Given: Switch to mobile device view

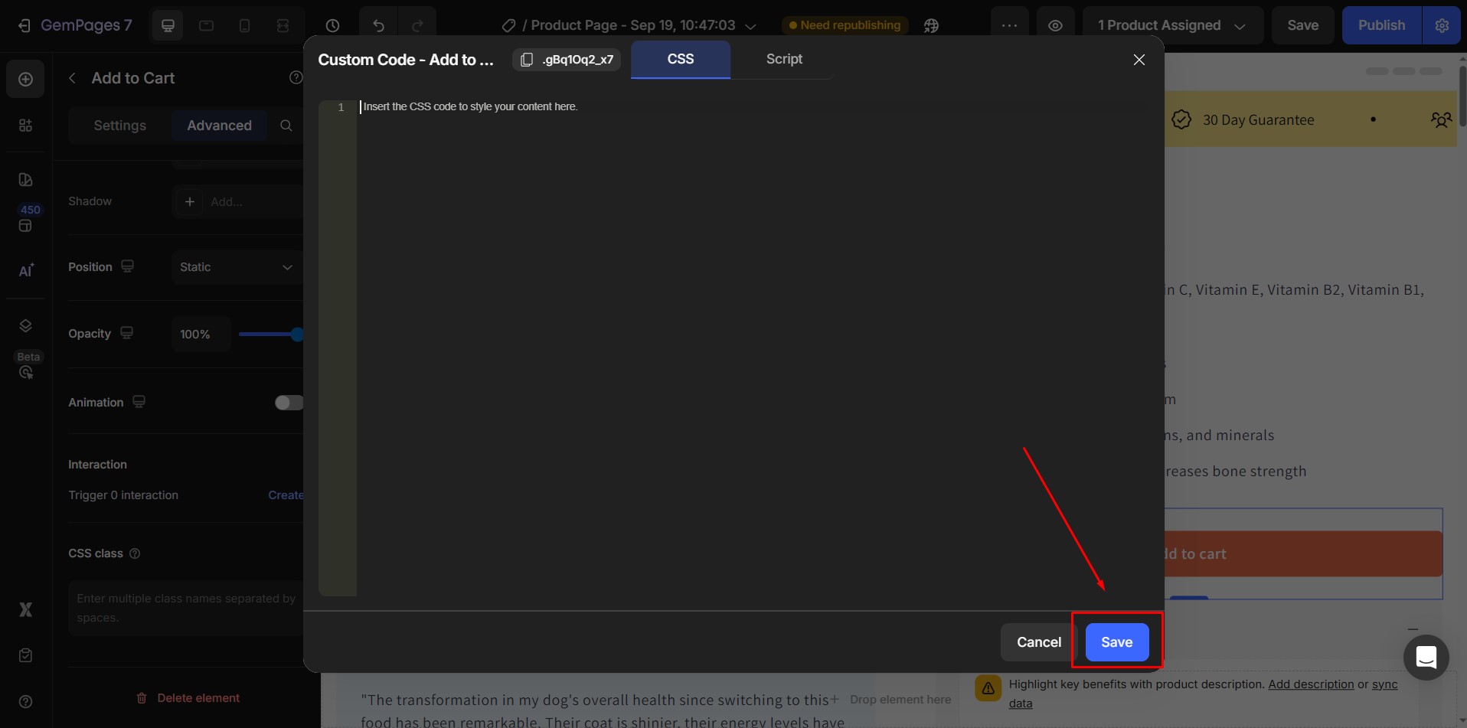Looking at the screenshot, I should tap(244, 25).
